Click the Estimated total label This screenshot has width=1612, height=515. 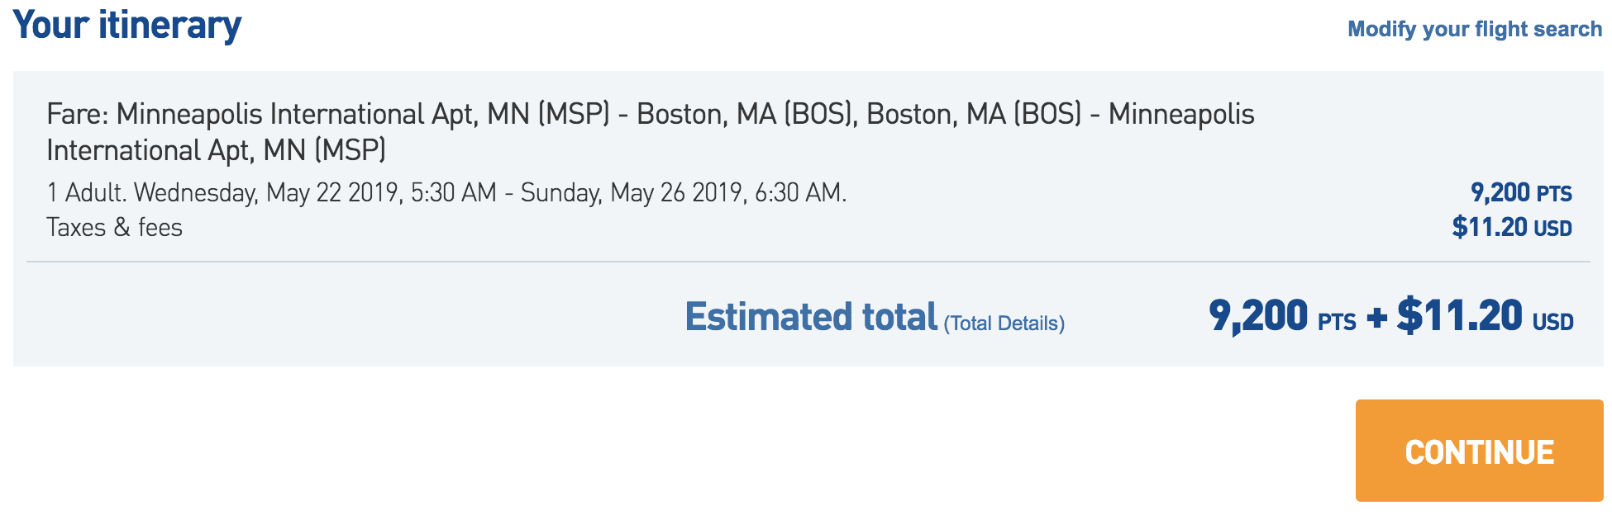(811, 317)
